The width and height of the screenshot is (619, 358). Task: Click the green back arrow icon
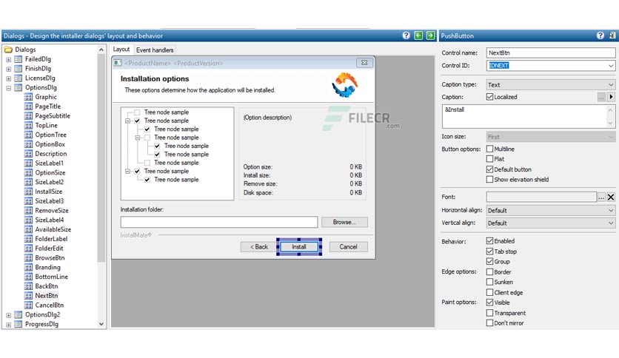(x=418, y=36)
